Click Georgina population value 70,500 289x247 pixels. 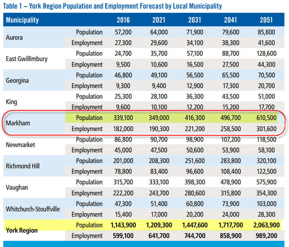267,75
